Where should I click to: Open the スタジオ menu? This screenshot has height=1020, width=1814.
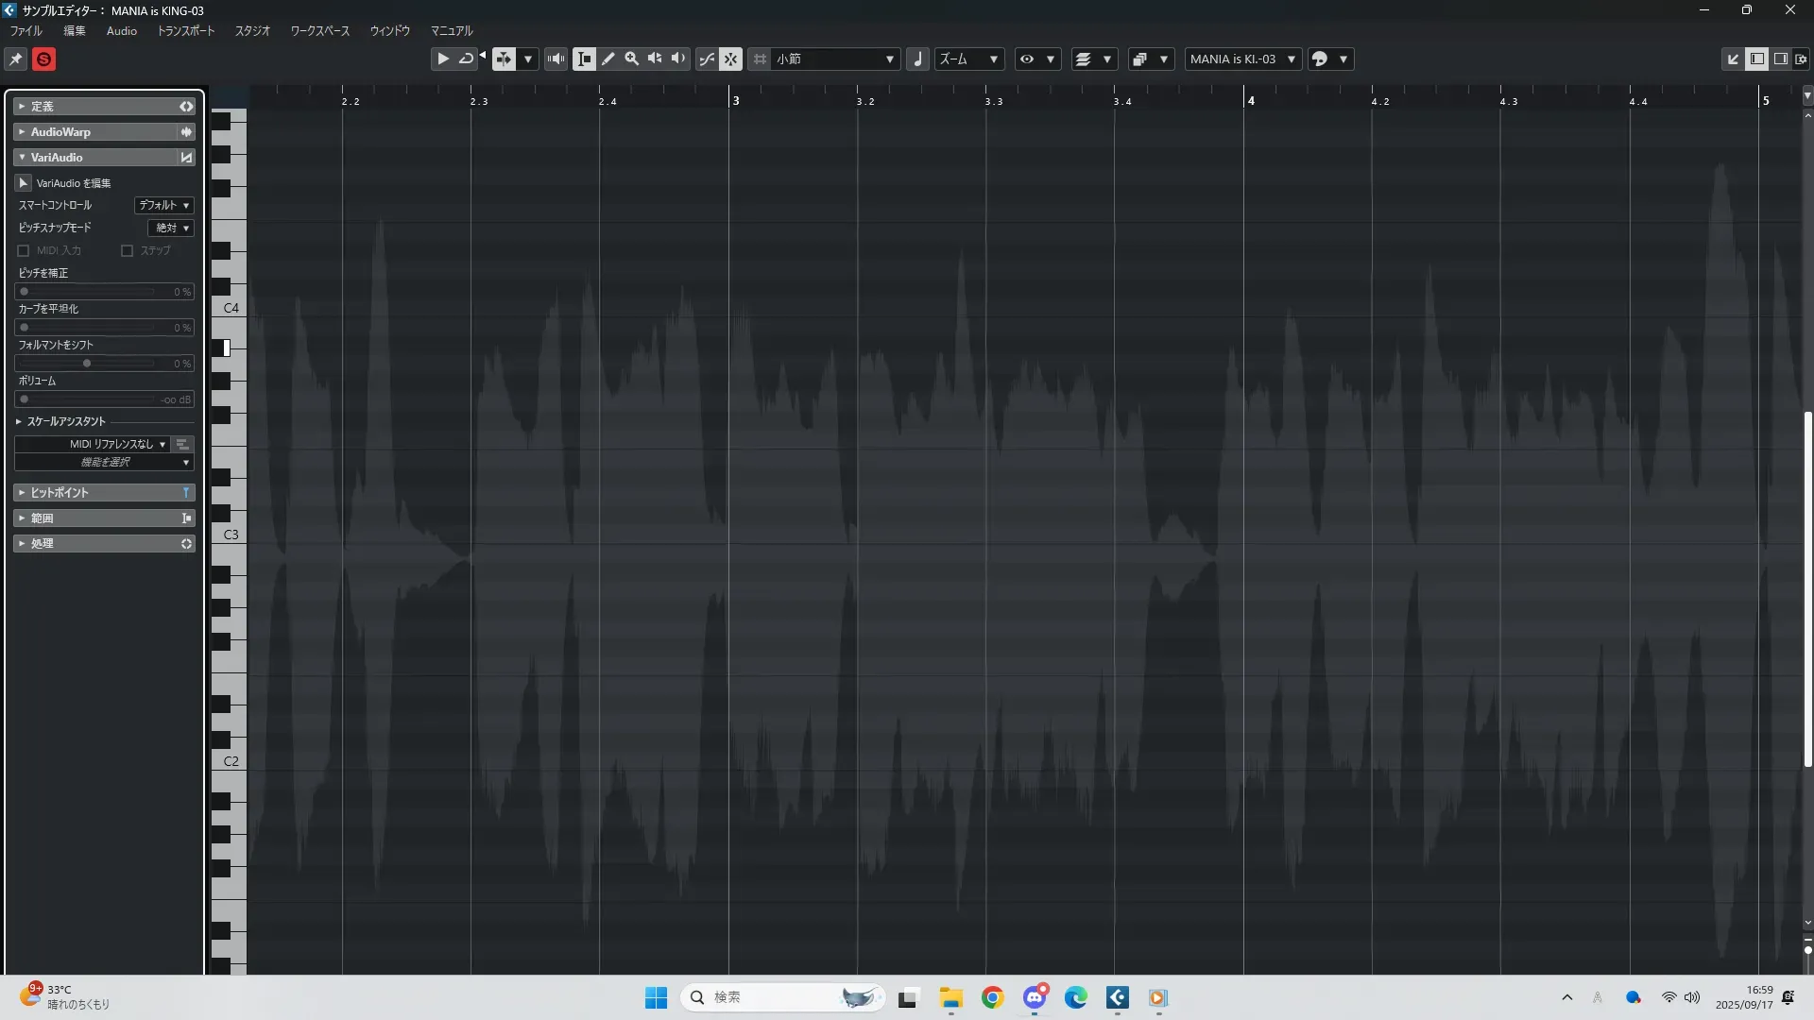pos(252,31)
